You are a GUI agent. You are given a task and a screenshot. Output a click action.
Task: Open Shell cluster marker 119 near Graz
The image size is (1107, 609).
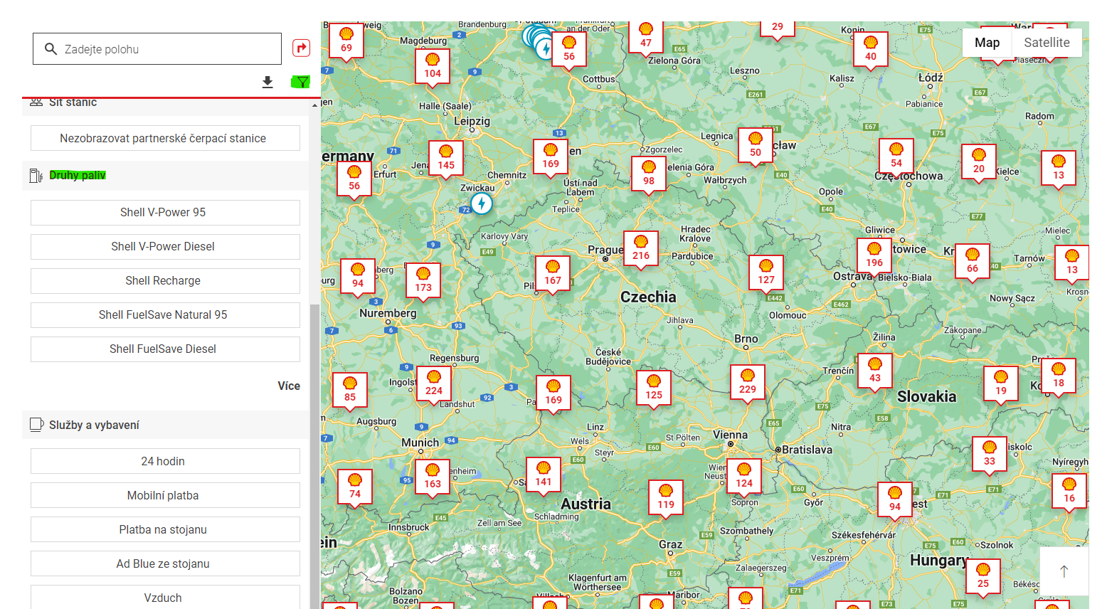point(666,498)
